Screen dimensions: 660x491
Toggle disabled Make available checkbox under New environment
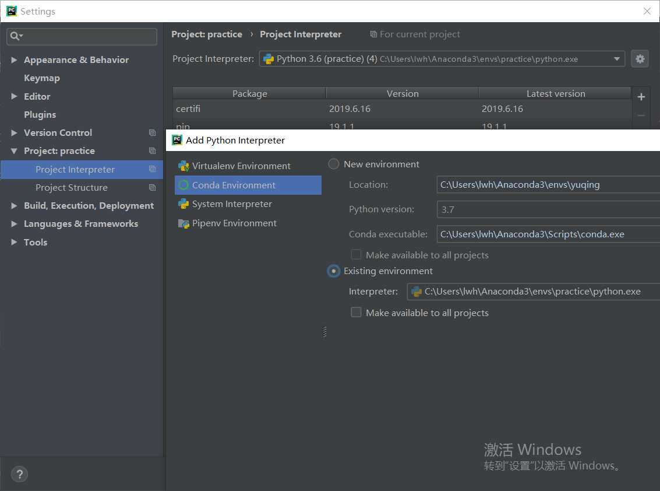pyautogui.click(x=356, y=255)
